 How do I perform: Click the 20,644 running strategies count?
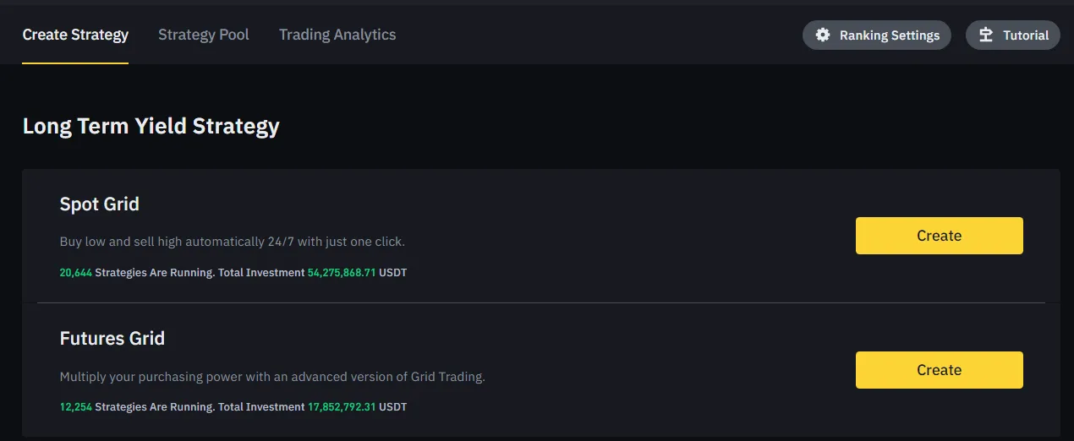[x=76, y=273]
